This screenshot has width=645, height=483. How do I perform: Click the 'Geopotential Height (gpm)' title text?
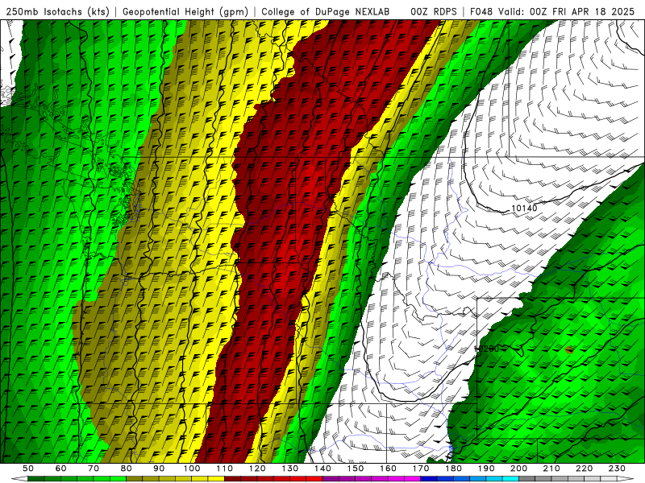coord(185,11)
